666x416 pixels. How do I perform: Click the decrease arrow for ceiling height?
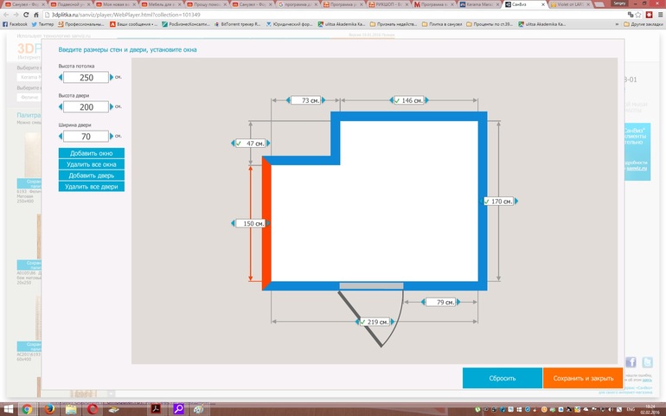[60, 78]
